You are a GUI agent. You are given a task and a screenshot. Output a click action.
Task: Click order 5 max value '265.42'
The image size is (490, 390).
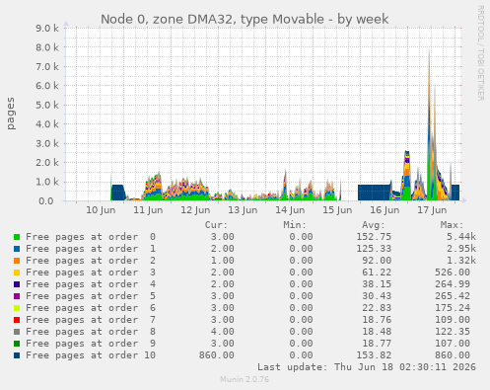(x=453, y=296)
